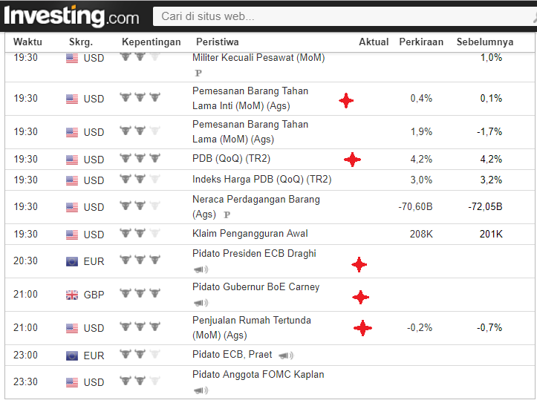Screen dimensions: 537x403
Task: Click the speaker icon beside Pidato ECB, Praet
Action: point(286,356)
